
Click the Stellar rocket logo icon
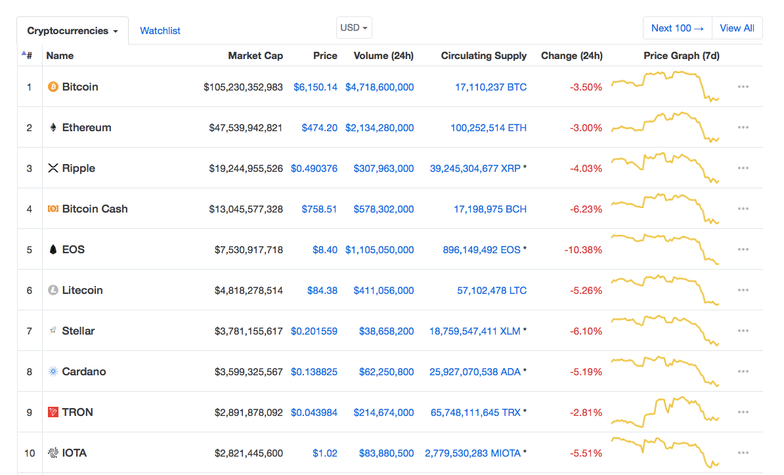[53, 331]
